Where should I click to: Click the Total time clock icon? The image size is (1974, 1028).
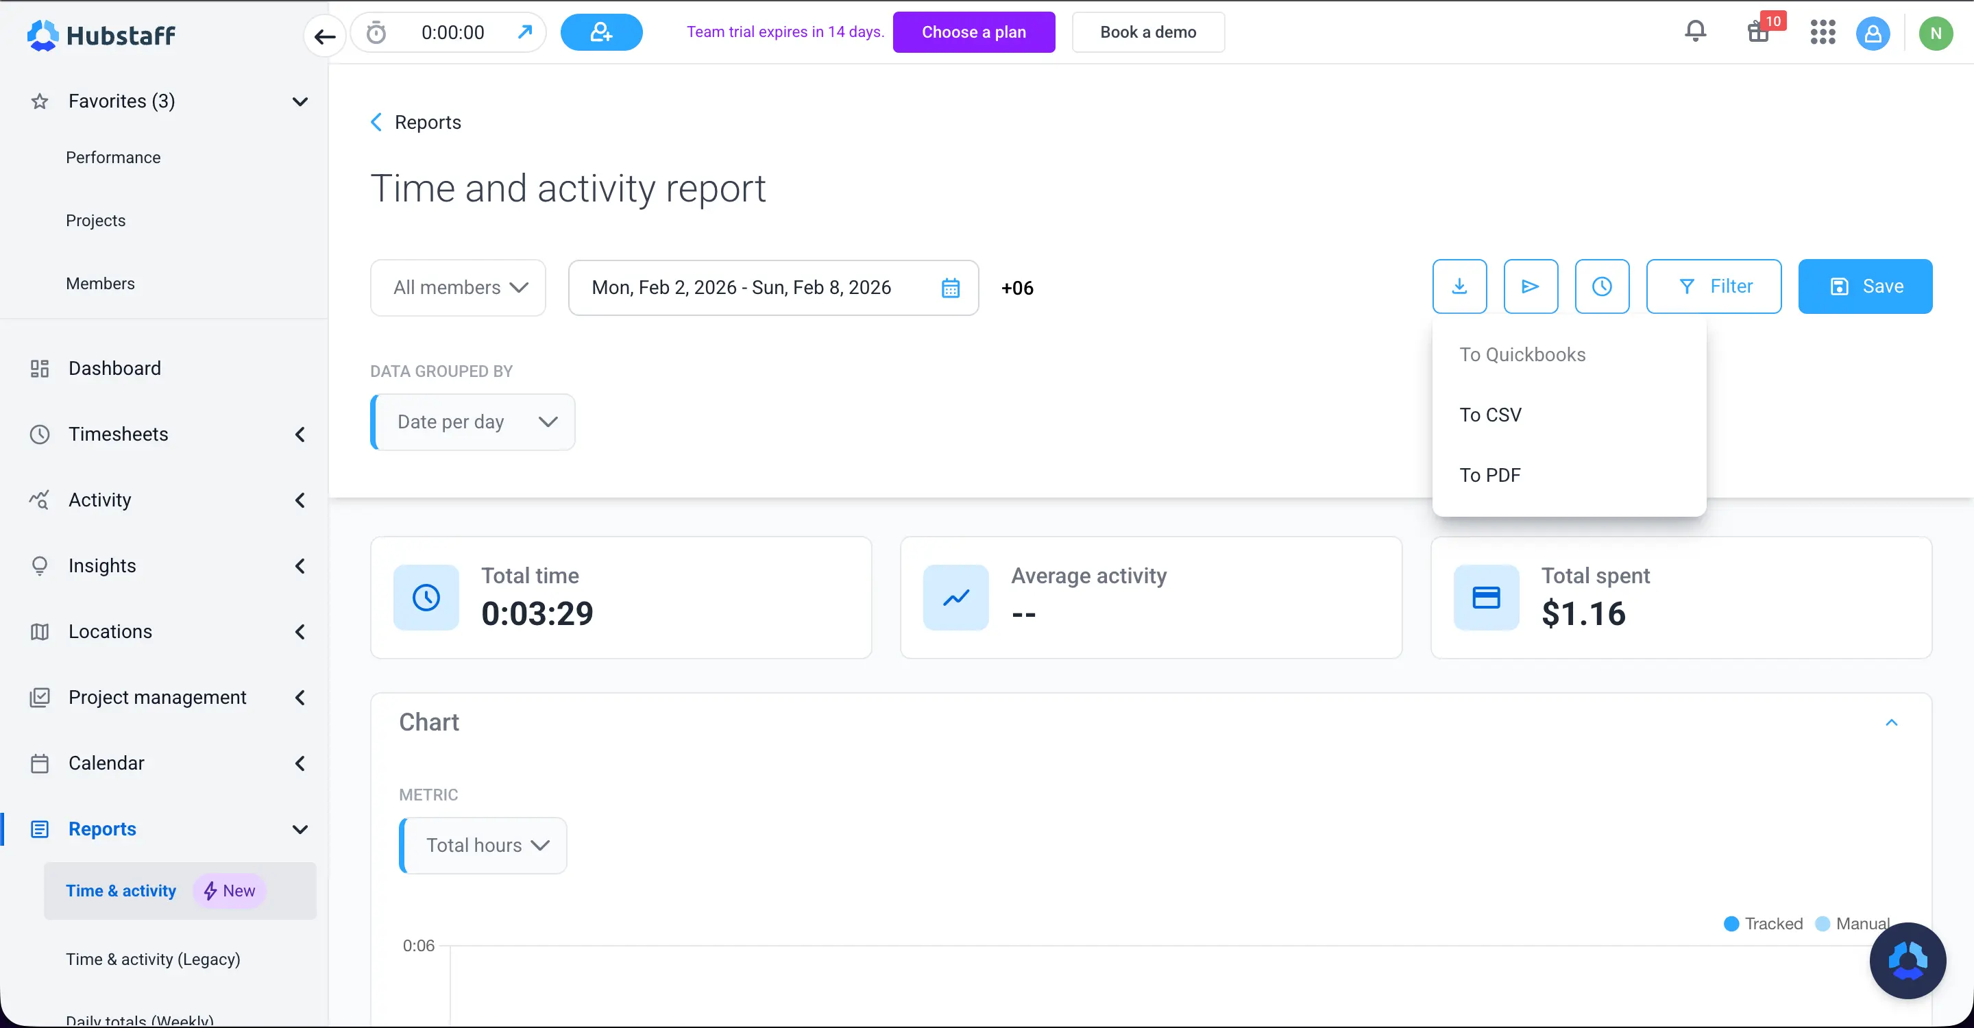[x=426, y=598]
